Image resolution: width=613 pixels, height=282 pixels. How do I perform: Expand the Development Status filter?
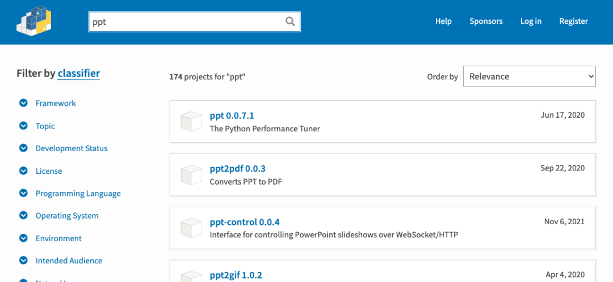pos(23,148)
